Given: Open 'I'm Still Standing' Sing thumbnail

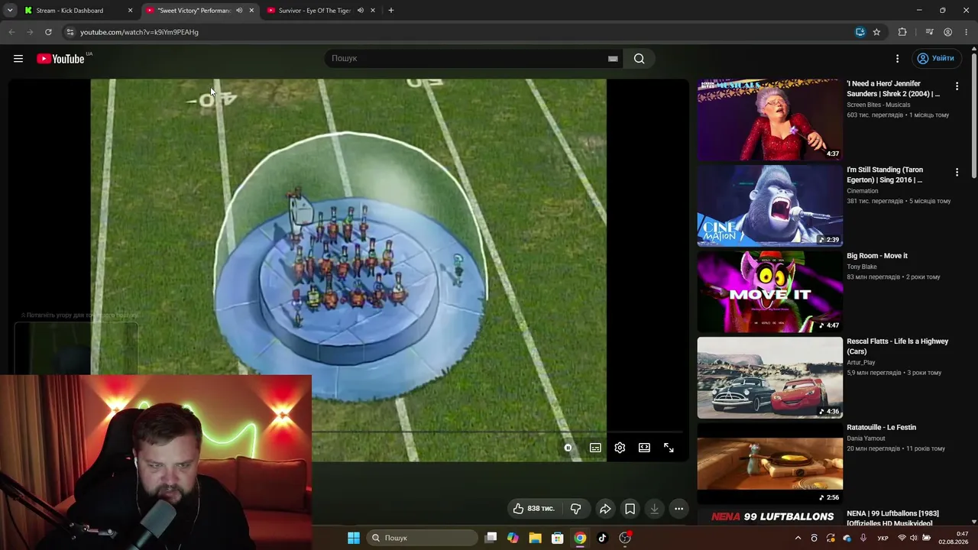Looking at the screenshot, I should 770,205.
